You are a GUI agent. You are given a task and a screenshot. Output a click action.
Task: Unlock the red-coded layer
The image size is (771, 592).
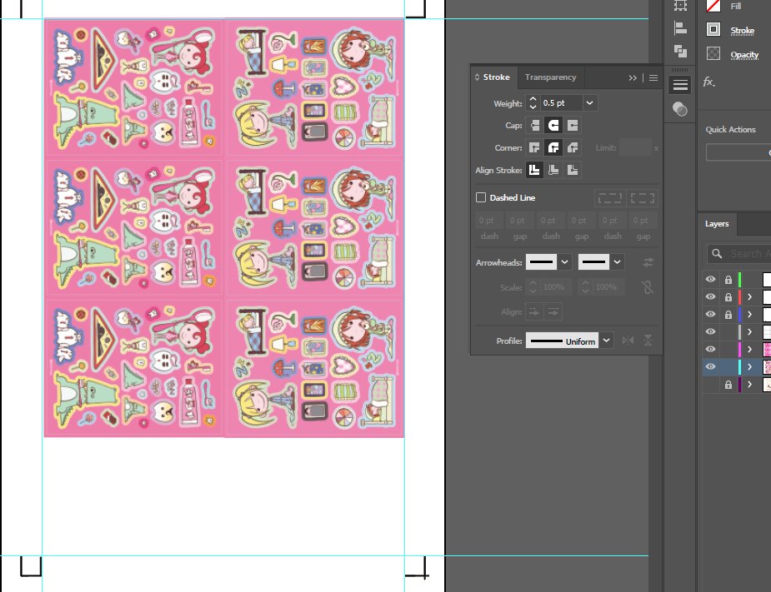click(728, 297)
